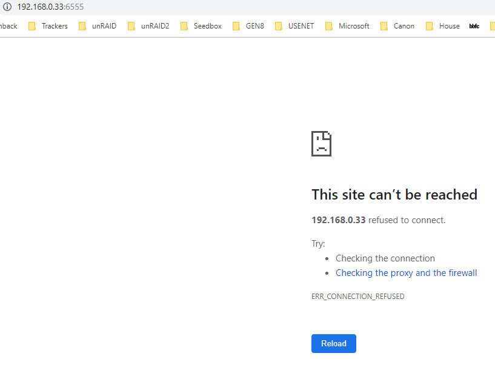Click the 'This site can't be reached' heading
The width and height of the screenshot is (495, 373).
(394, 195)
